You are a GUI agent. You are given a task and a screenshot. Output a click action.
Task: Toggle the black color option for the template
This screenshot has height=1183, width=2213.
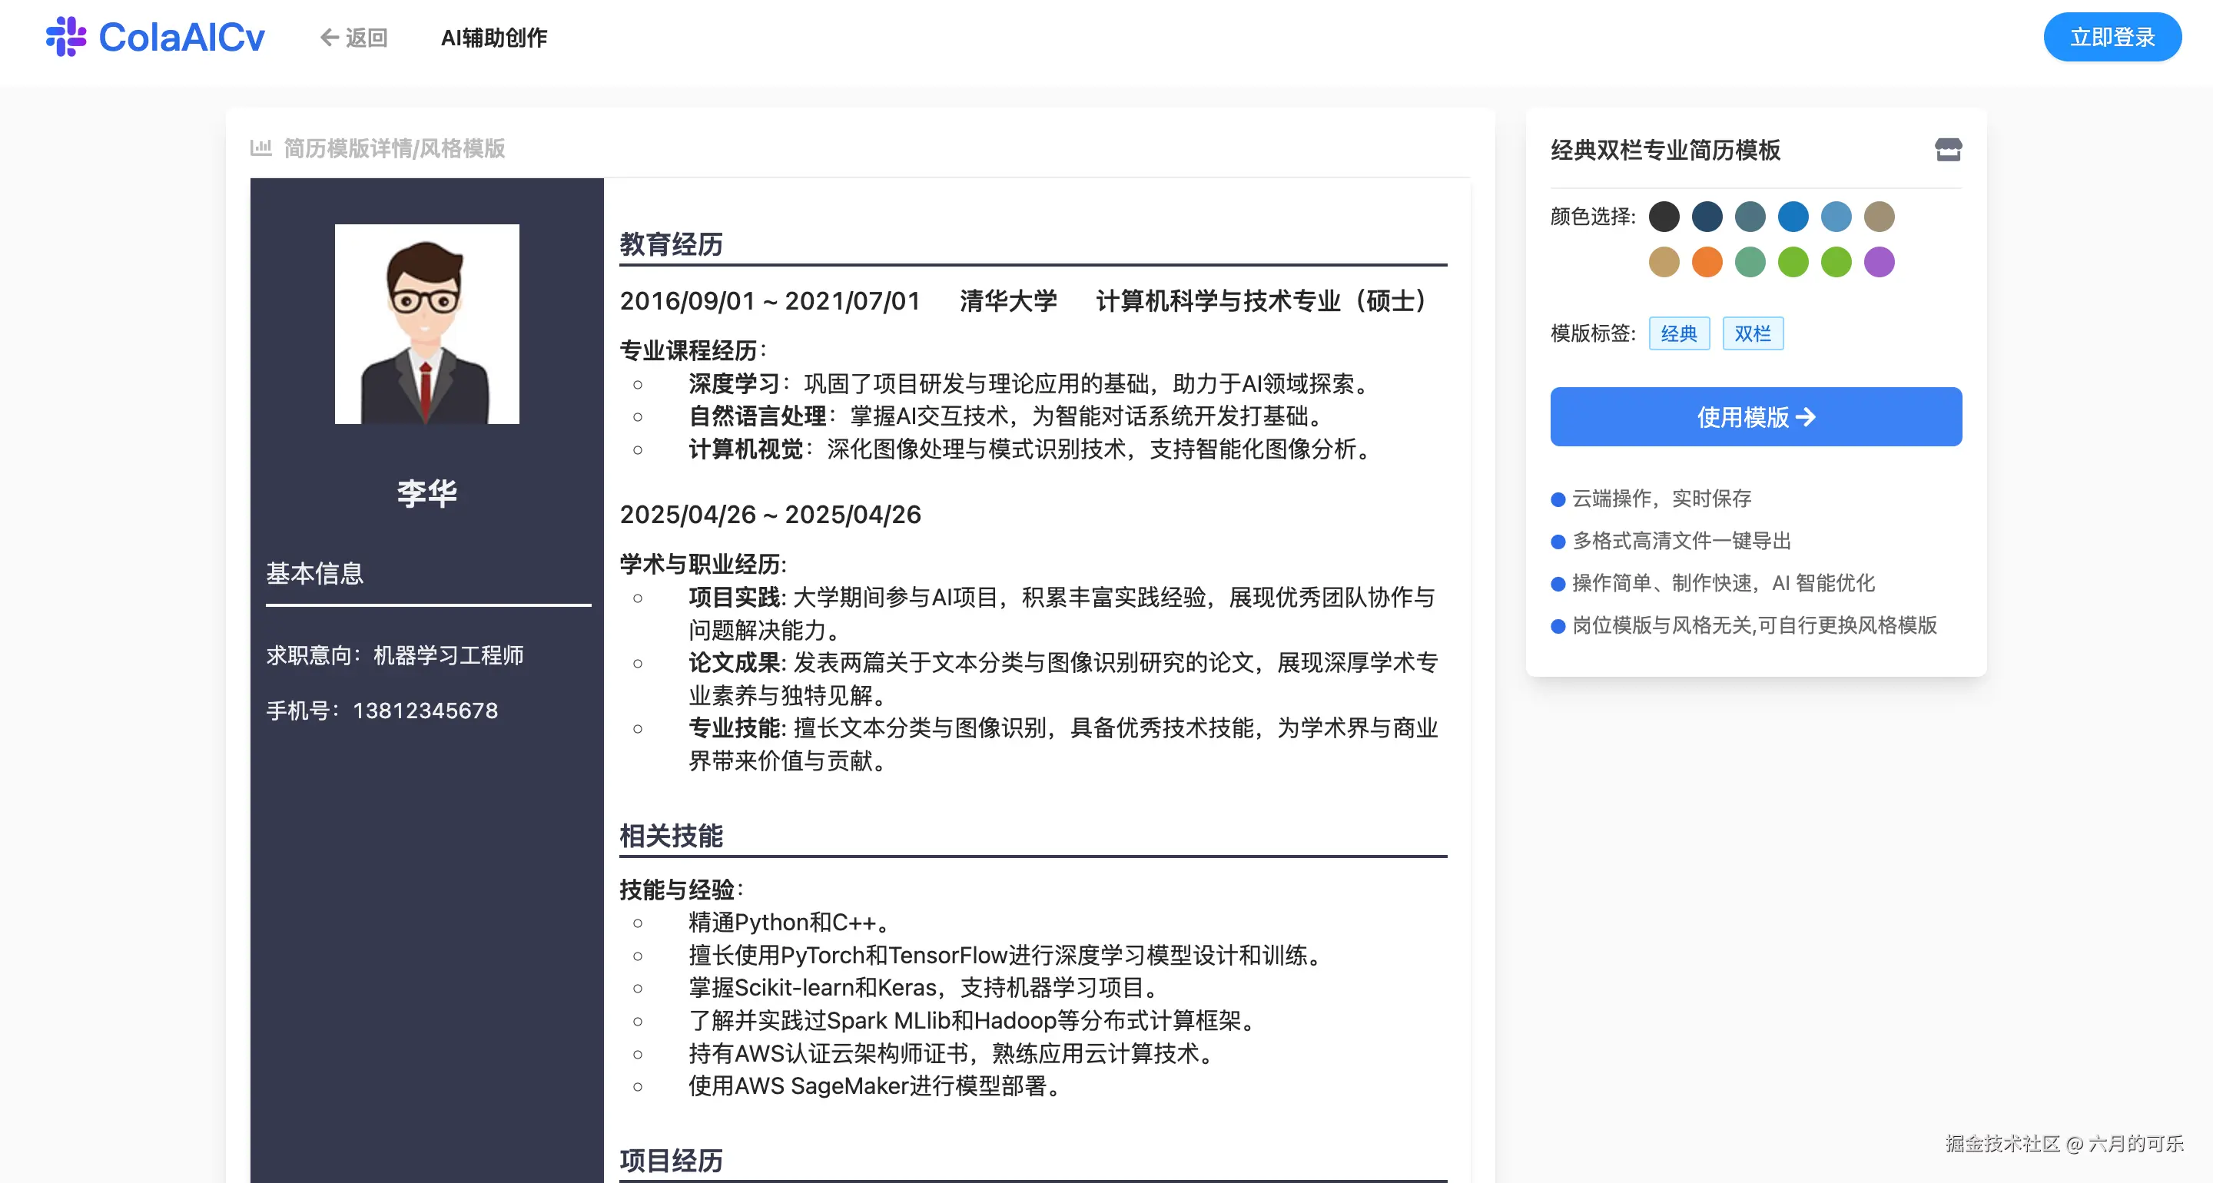(1665, 217)
